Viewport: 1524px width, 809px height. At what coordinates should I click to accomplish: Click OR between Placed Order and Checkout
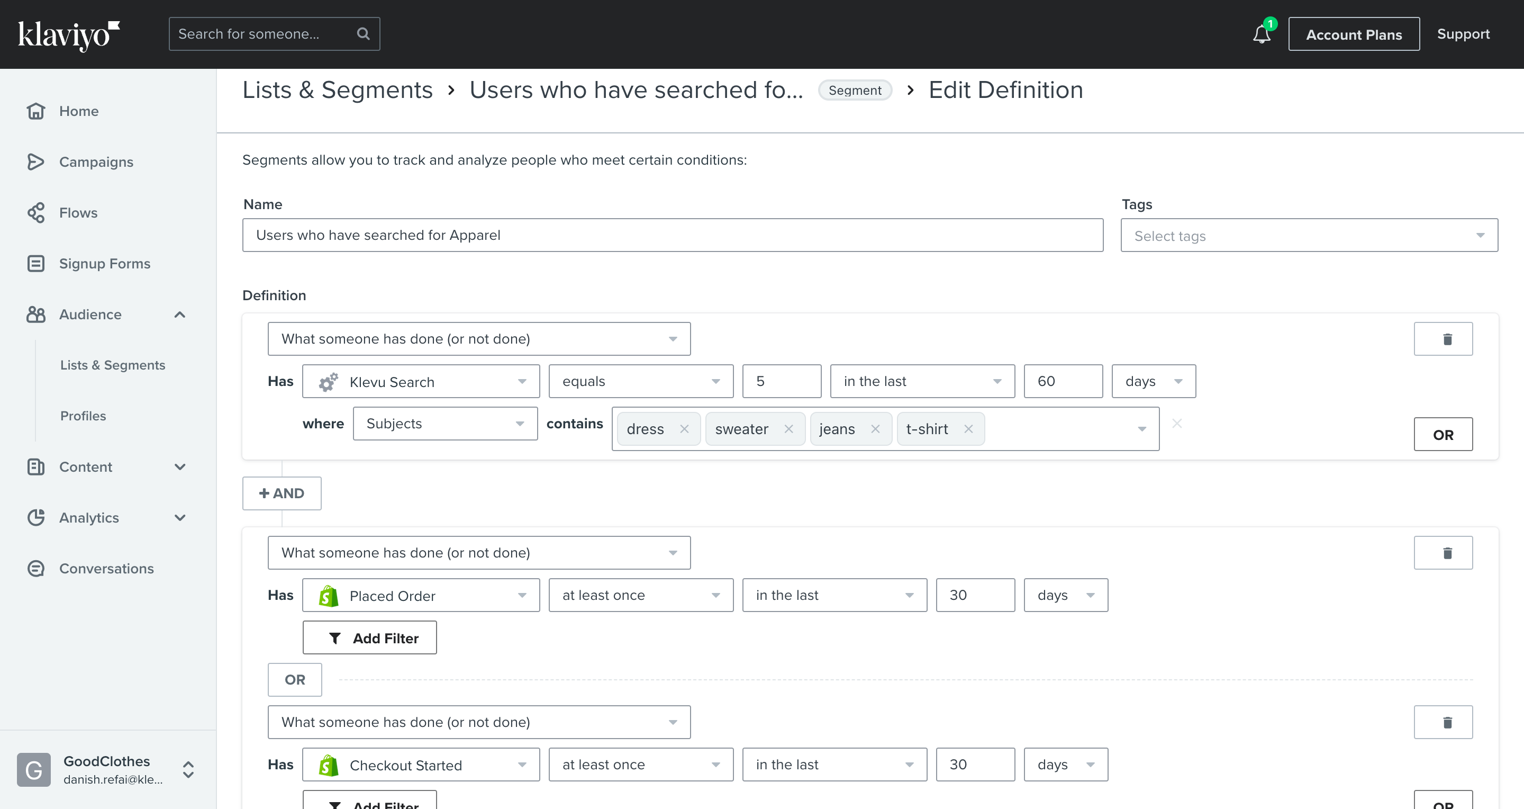point(295,679)
